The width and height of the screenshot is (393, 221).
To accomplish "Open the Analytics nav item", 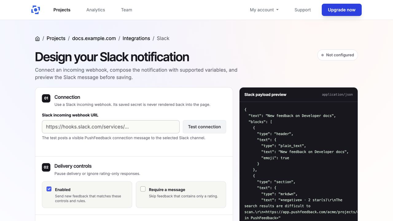I will [95, 10].
